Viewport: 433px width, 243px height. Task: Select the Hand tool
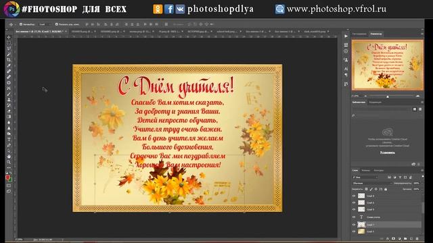[x=9, y=157]
